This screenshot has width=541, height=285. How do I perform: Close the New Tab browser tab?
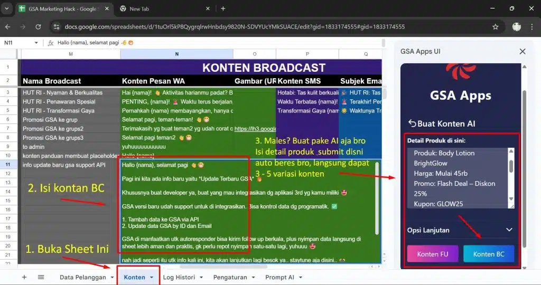tap(208, 8)
